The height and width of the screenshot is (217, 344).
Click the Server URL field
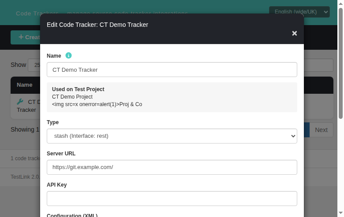coord(172,167)
